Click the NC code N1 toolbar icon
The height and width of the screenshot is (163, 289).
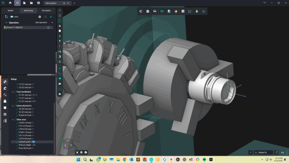click(162, 11)
